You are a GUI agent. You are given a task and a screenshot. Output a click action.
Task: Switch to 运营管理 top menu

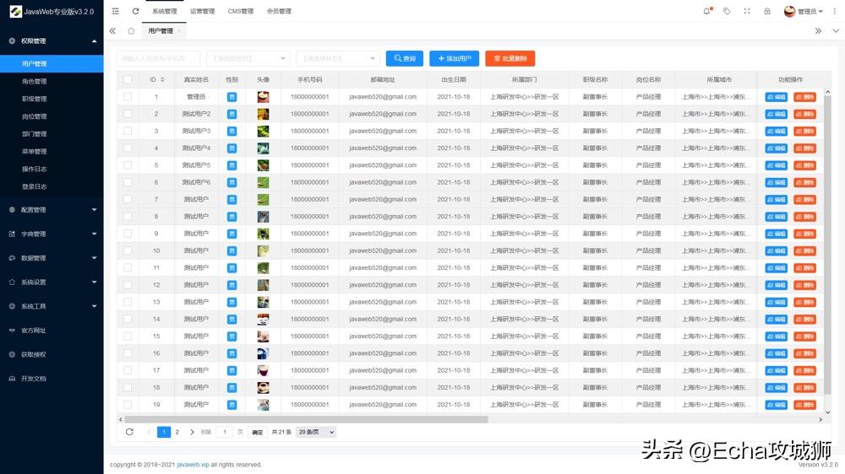click(x=202, y=11)
